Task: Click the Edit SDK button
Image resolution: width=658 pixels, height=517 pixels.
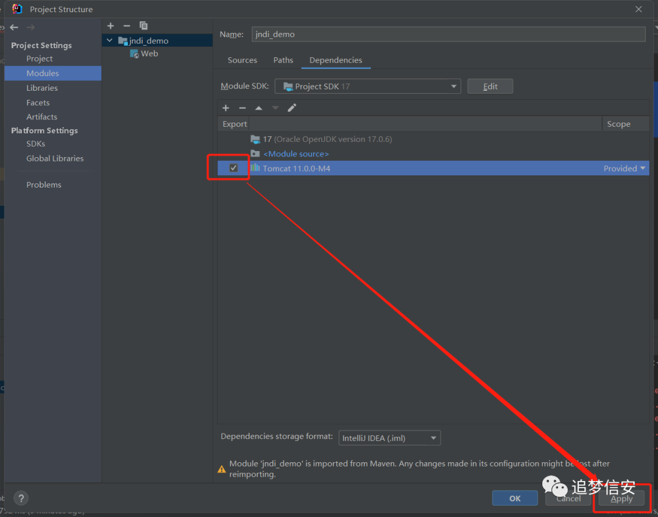Action: 490,86
